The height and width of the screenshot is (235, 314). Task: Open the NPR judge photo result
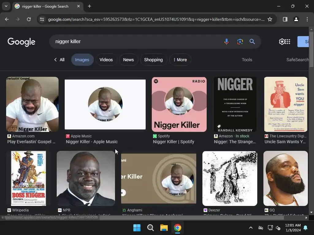86,178
